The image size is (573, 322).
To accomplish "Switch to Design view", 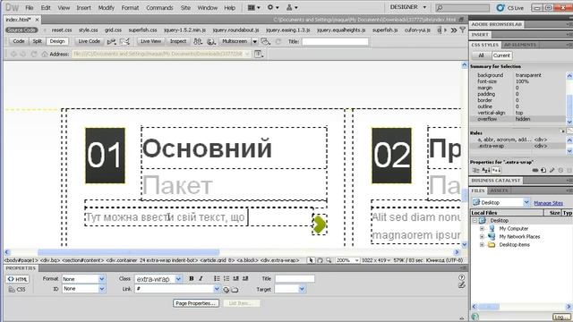I will pos(57,41).
